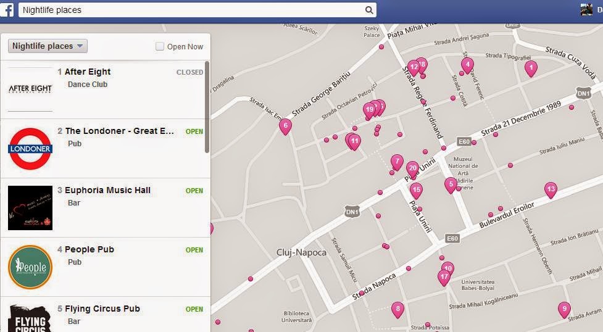Click the search magnifier icon
The width and height of the screenshot is (603, 332).
369,10
